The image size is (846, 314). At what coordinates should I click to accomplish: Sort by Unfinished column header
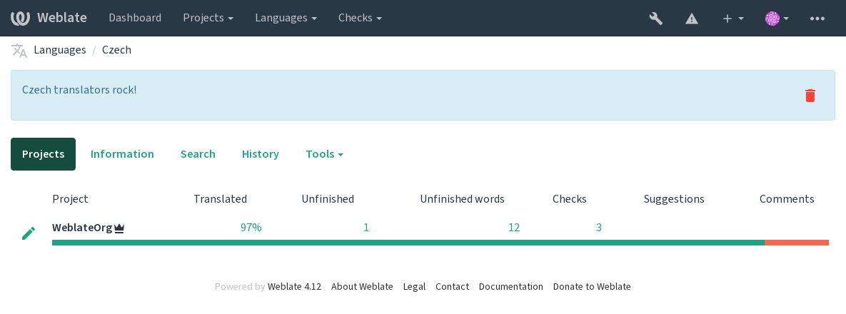(x=328, y=199)
